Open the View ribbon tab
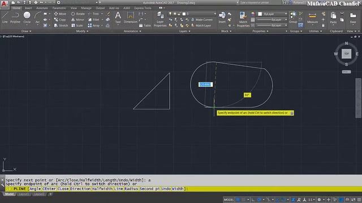Screen dimensions: 362x203 point(74,8)
